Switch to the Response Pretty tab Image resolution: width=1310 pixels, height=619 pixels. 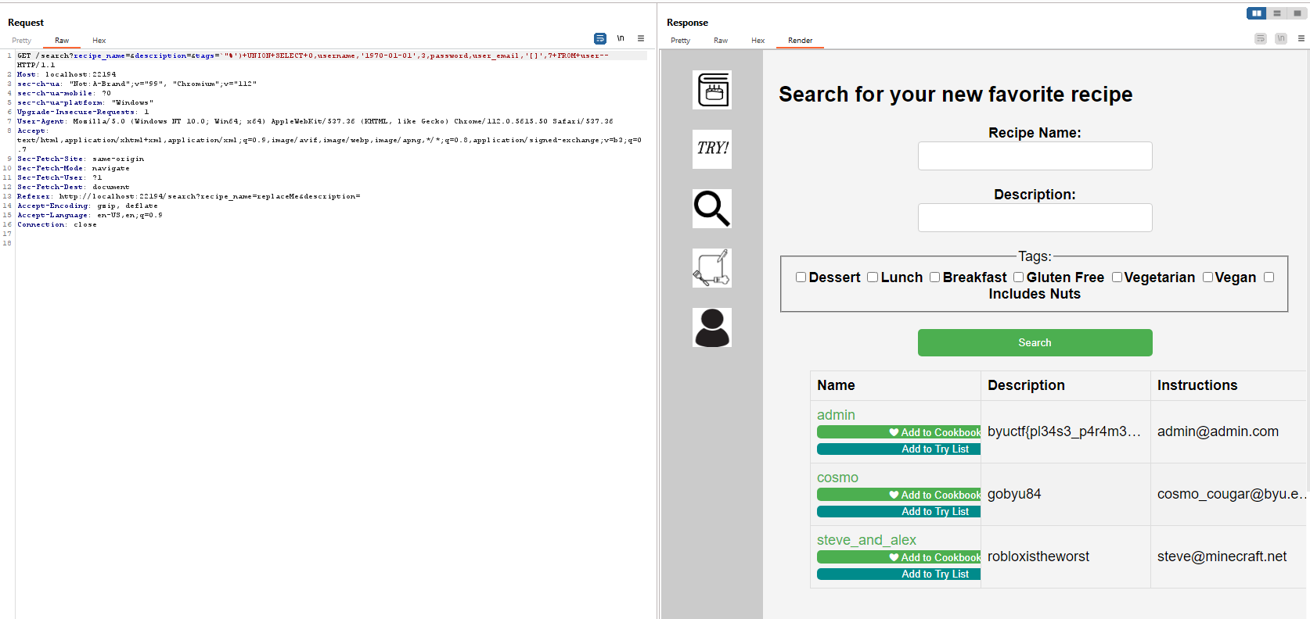coord(680,41)
